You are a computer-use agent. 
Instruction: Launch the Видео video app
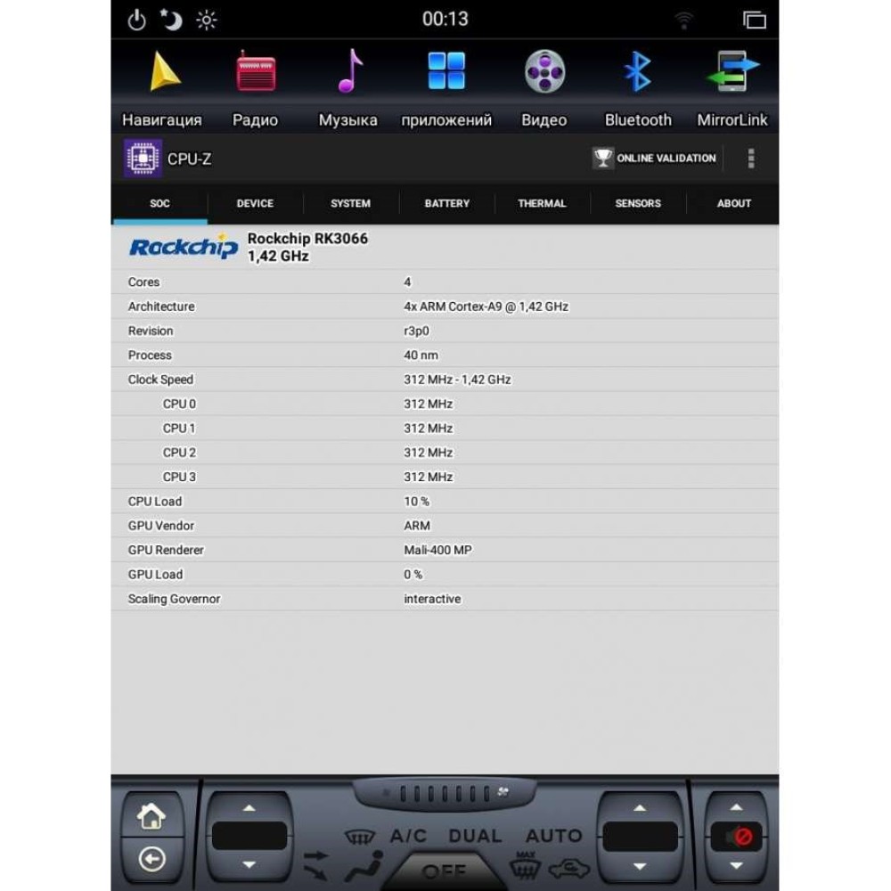point(544,88)
